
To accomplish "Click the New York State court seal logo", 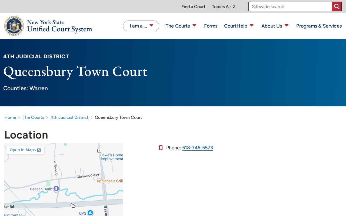I will pos(14,26).
